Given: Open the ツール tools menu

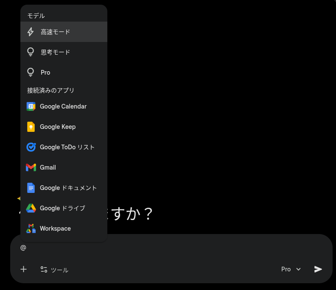Looking at the screenshot, I should (x=54, y=270).
